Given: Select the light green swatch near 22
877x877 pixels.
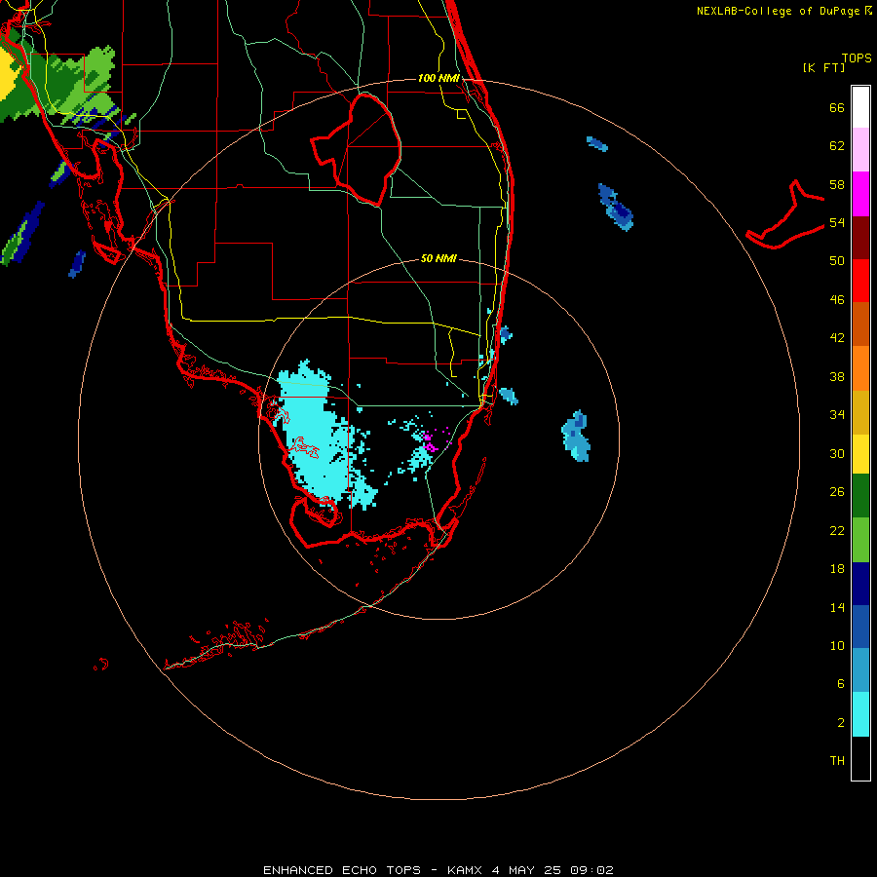Looking at the screenshot, I should point(860,540).
